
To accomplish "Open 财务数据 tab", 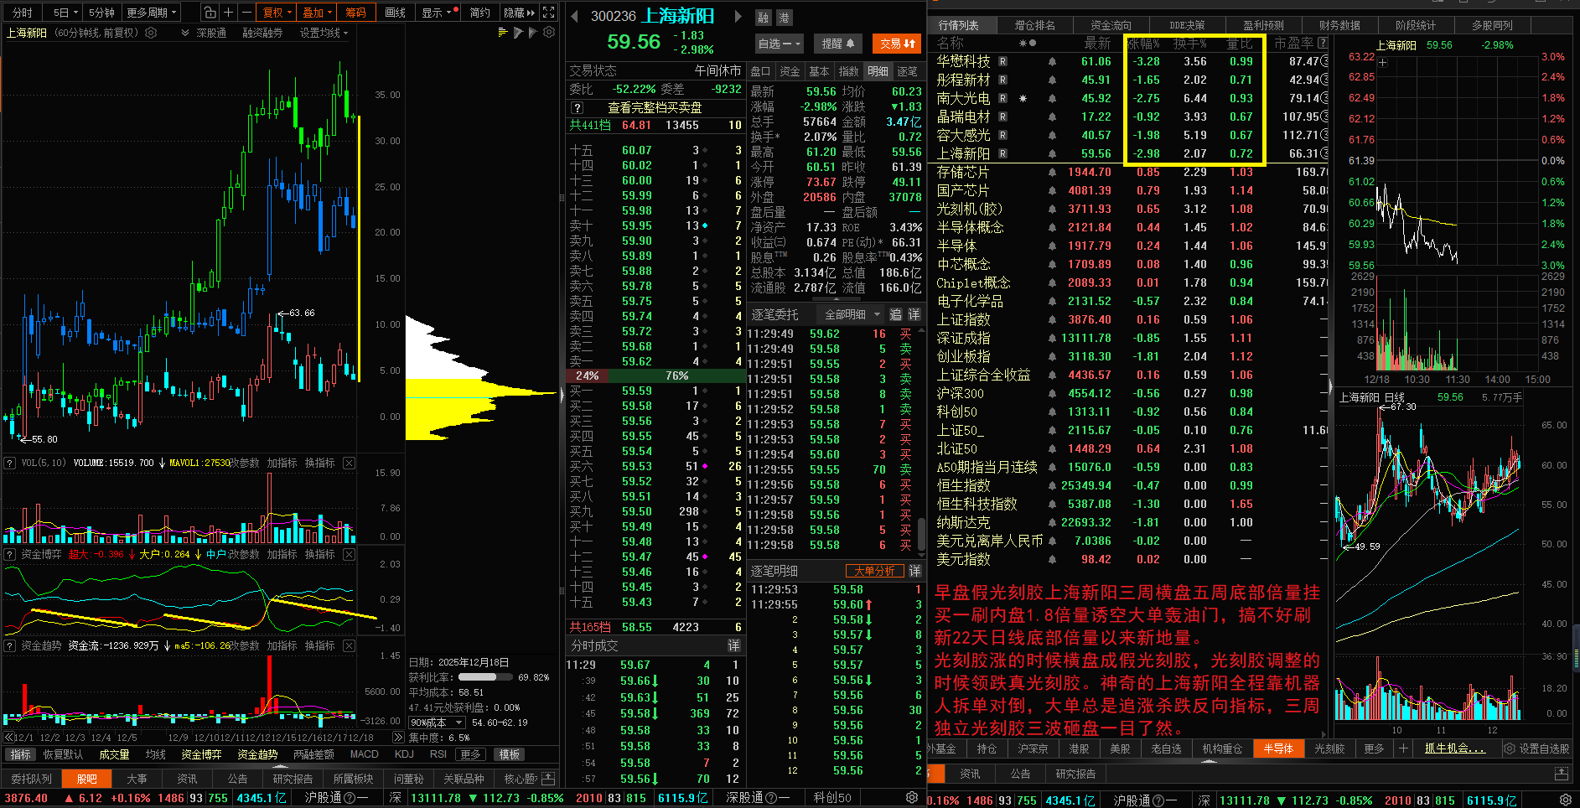I will pyautogui.click(x=1339, y=25).
